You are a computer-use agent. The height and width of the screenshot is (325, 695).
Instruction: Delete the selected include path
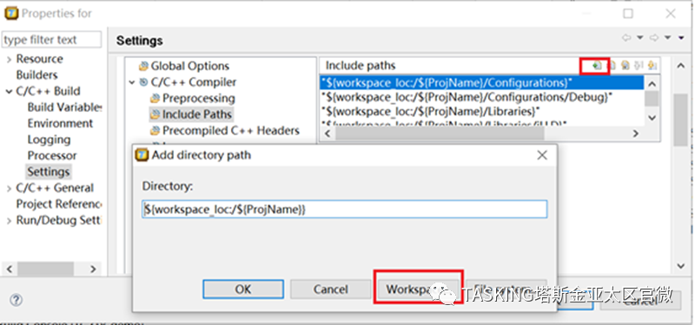click(612, 66)
